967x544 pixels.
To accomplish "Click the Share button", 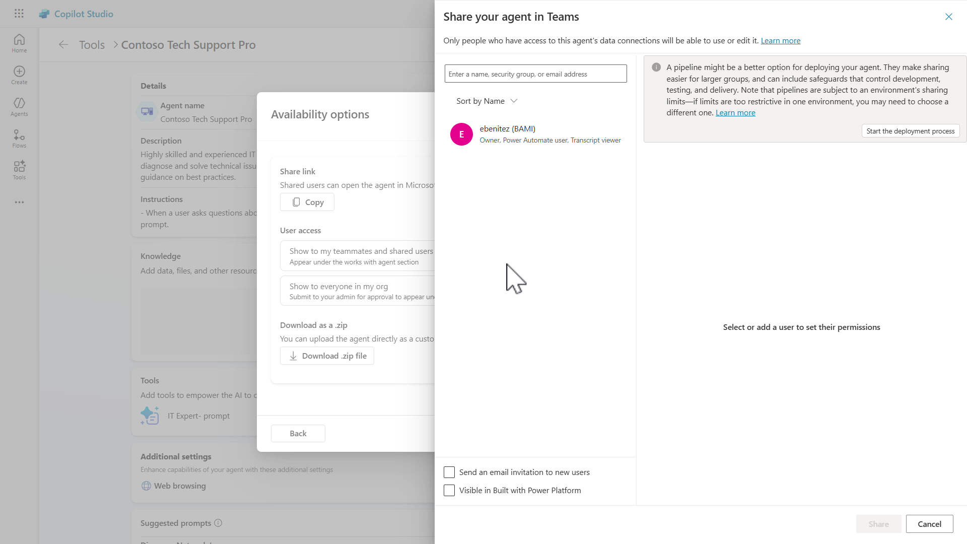I will click(x=878, y=524).
